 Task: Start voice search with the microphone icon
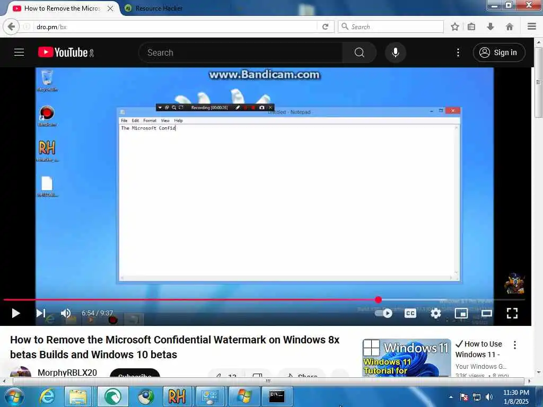[x=396, y=52]
